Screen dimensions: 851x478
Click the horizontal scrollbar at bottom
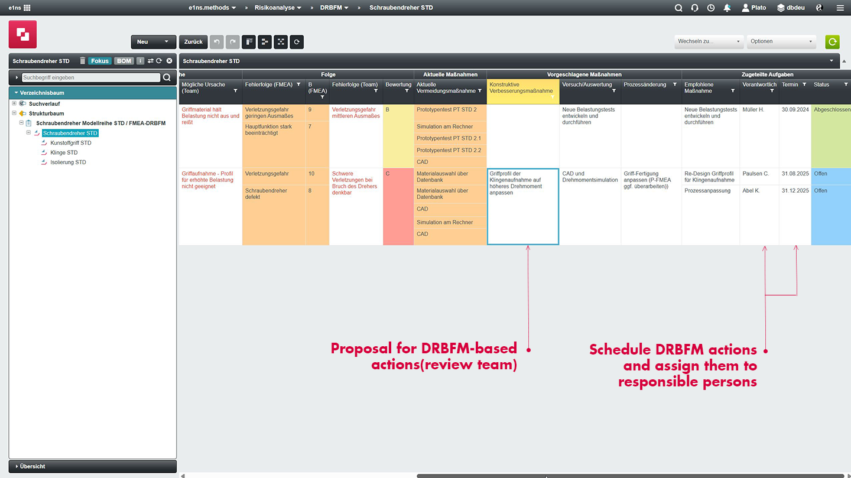coord(630,476)
